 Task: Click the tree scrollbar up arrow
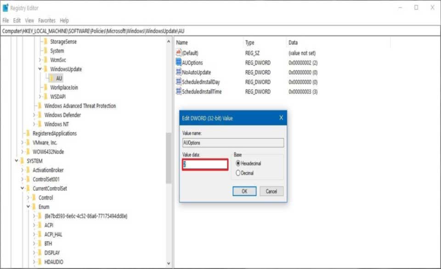tap(169, 41)
